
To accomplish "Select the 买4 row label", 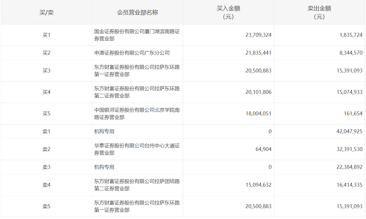I will (x=46, y=92).
